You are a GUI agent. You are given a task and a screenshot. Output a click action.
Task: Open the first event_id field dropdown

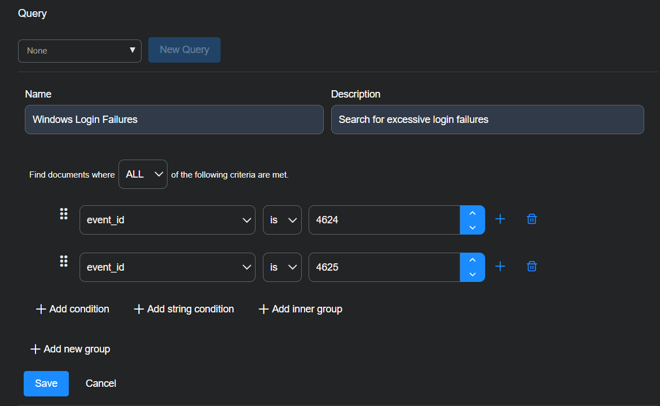click(x=167, y=220)
